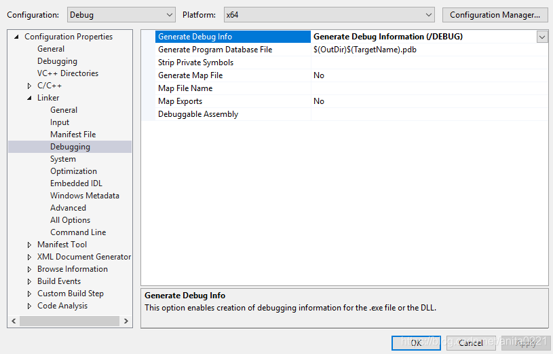
Task: Open the Platform dropdown showing x64
Action: click(x=329, y=15)
